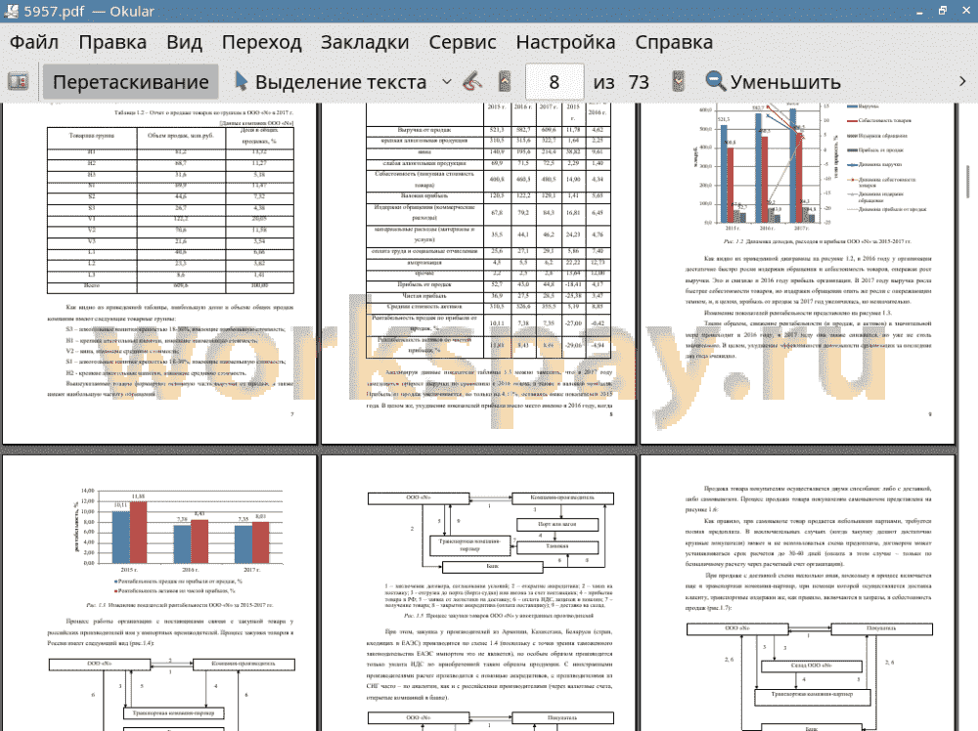Open the Файл menu
The image size is (978, 731).
pyautogui.click(x=34, y=42)
